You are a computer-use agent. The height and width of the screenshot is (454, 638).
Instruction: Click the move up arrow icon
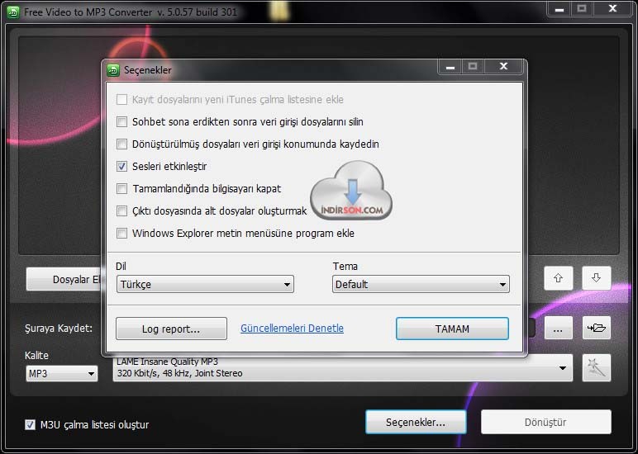click(559, 278)
